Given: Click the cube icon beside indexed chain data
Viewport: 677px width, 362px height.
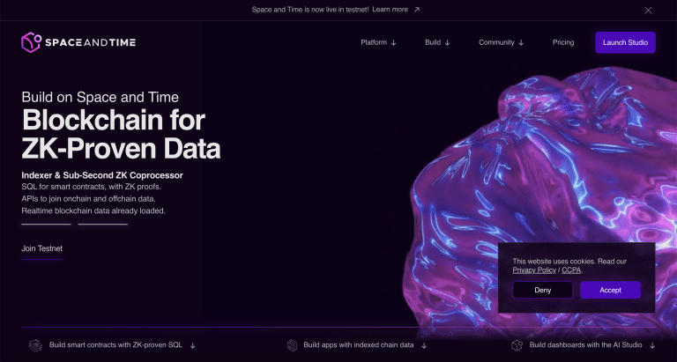Looking at the screenshot, I should point(293,345).
